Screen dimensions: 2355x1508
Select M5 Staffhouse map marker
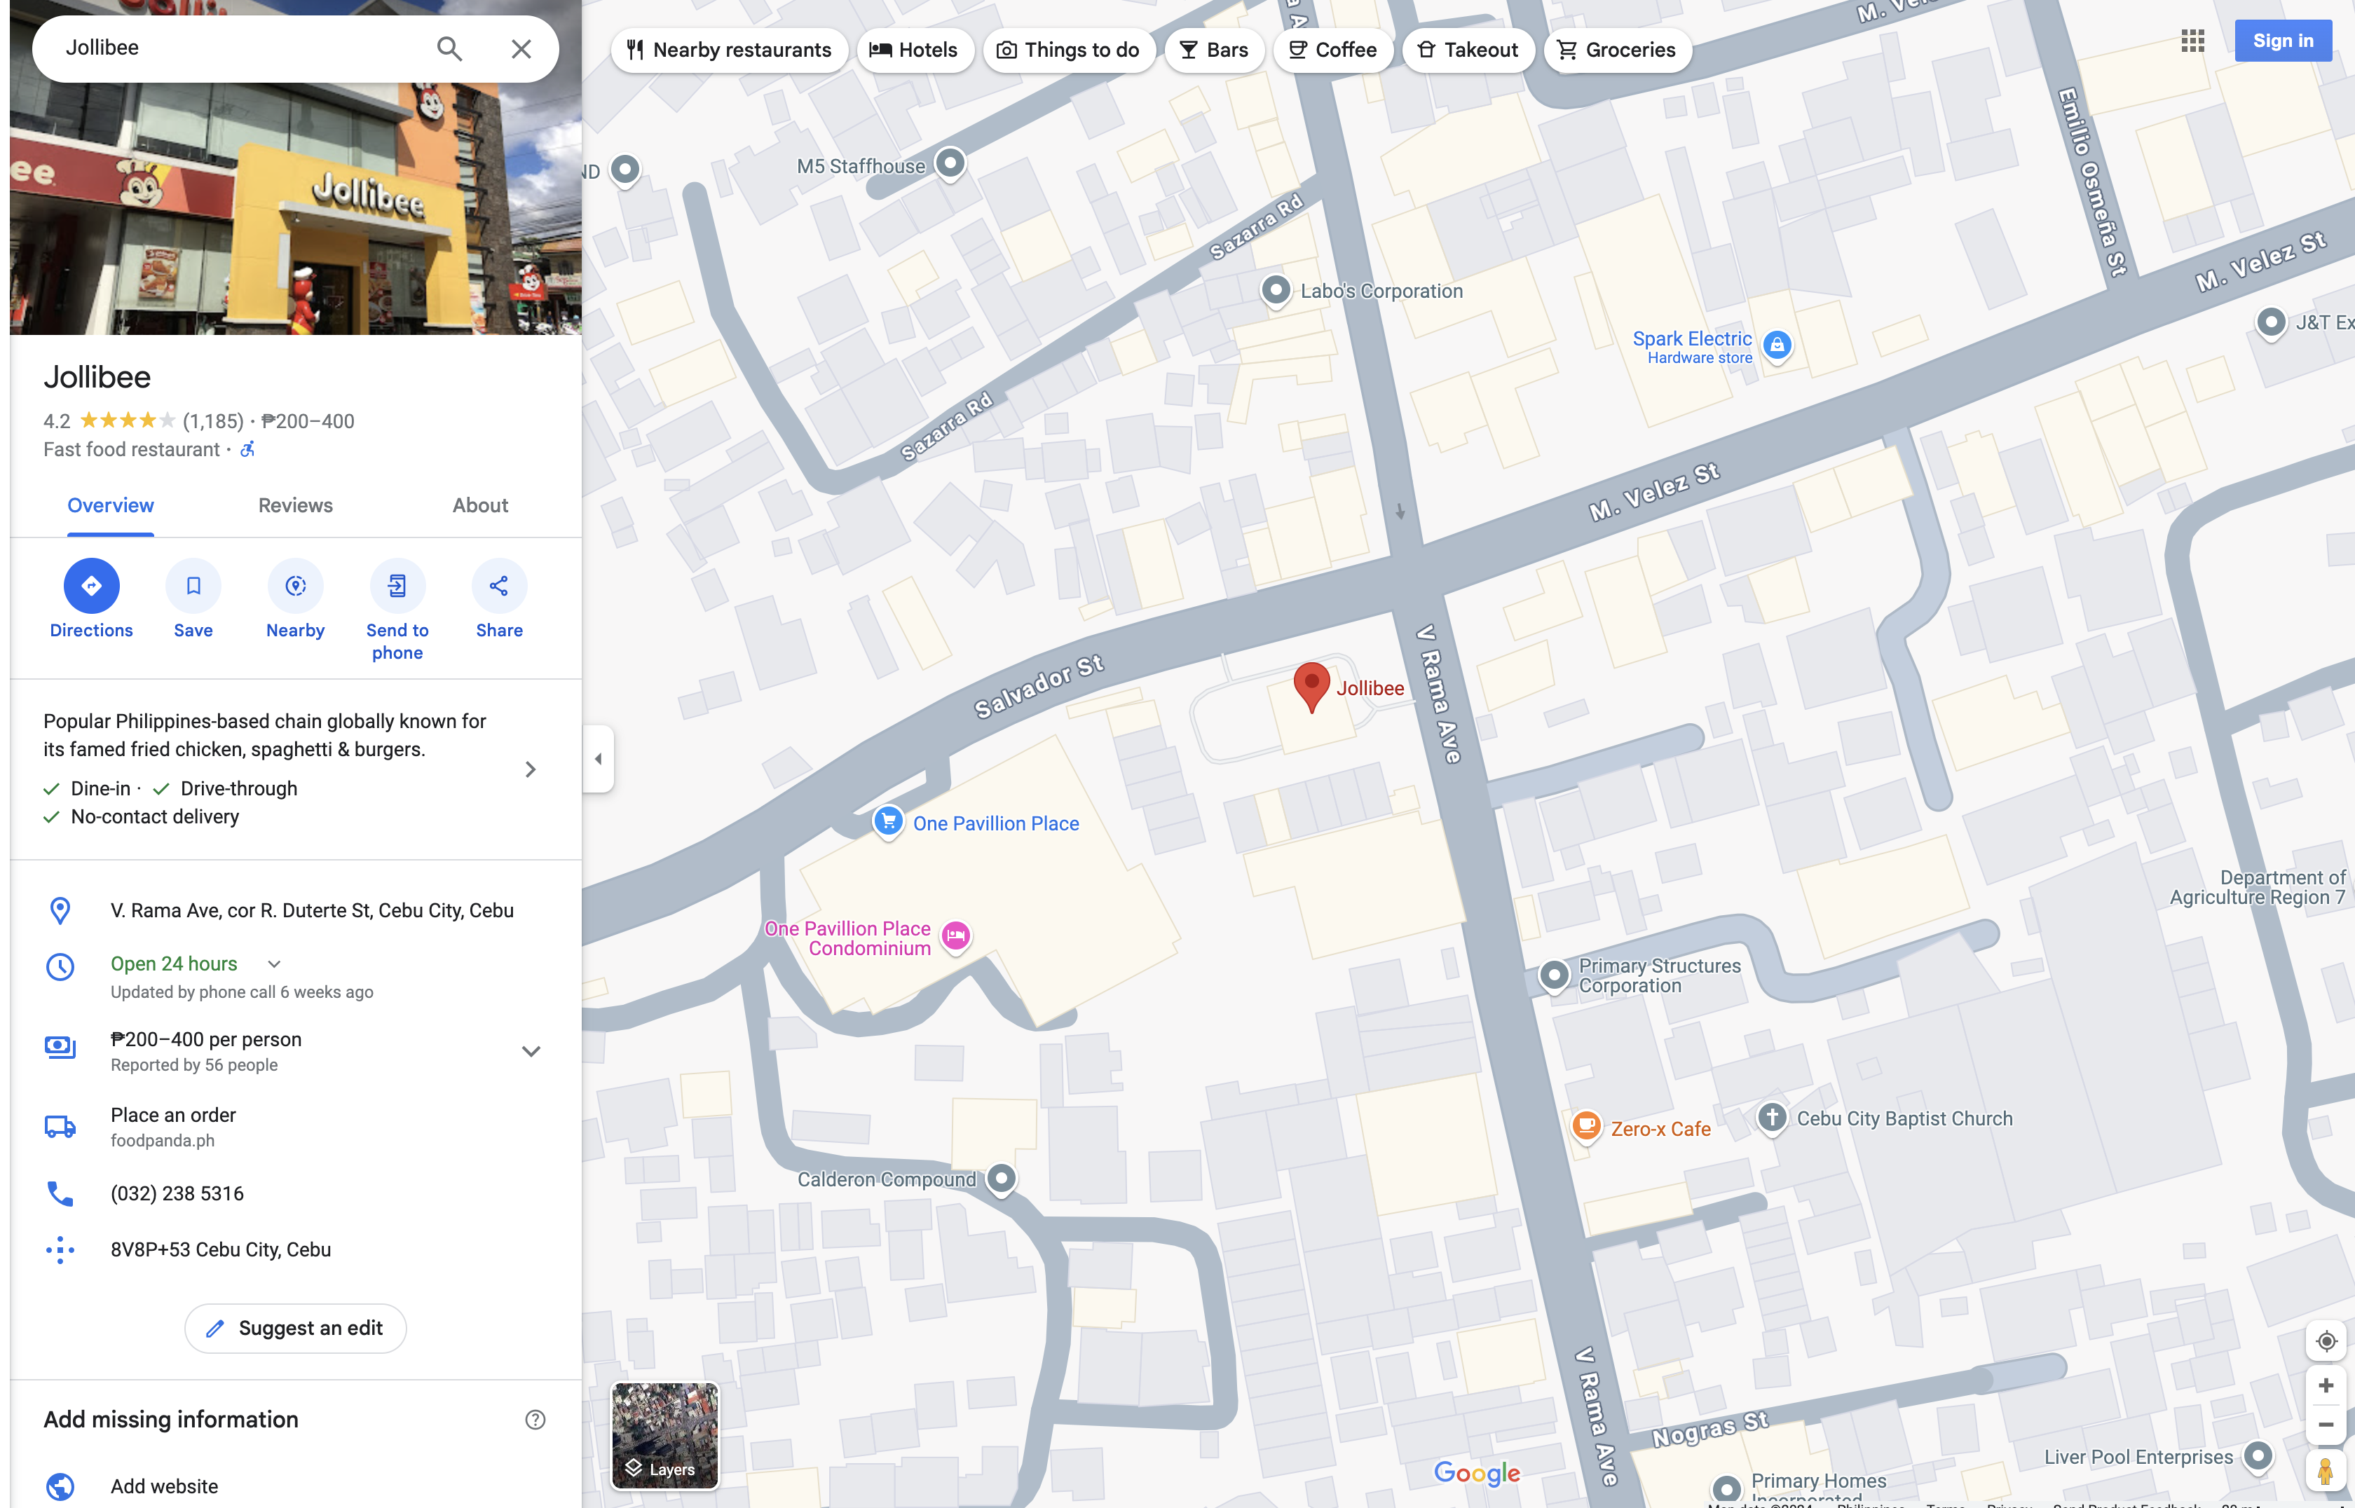950,163
